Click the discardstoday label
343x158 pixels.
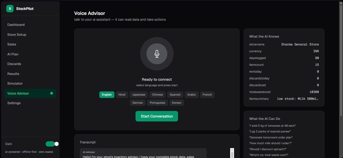point(259,78)
